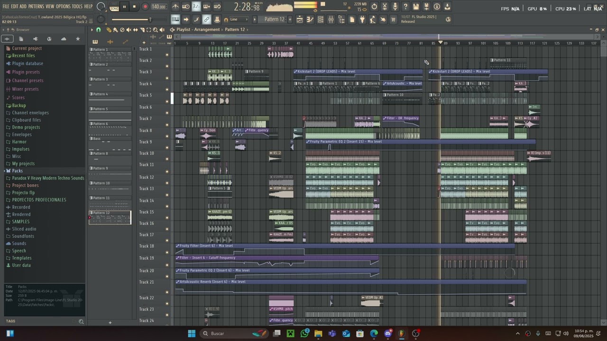The height and width of the screenshot is (341, 607).
Task: Toggle the link/multilink to controllers icon
Action: [207, 19]
